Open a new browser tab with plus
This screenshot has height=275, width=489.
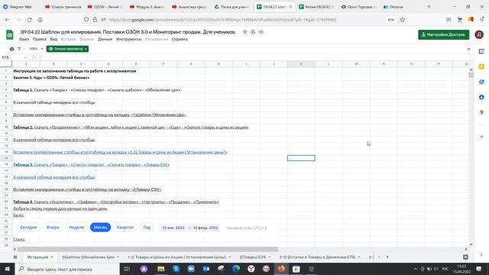429,7
